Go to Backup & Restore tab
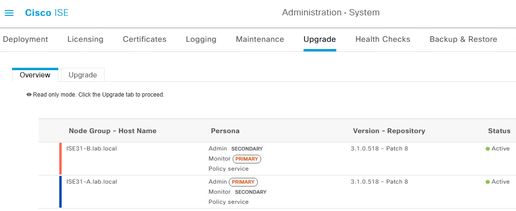 coord(463,39)
